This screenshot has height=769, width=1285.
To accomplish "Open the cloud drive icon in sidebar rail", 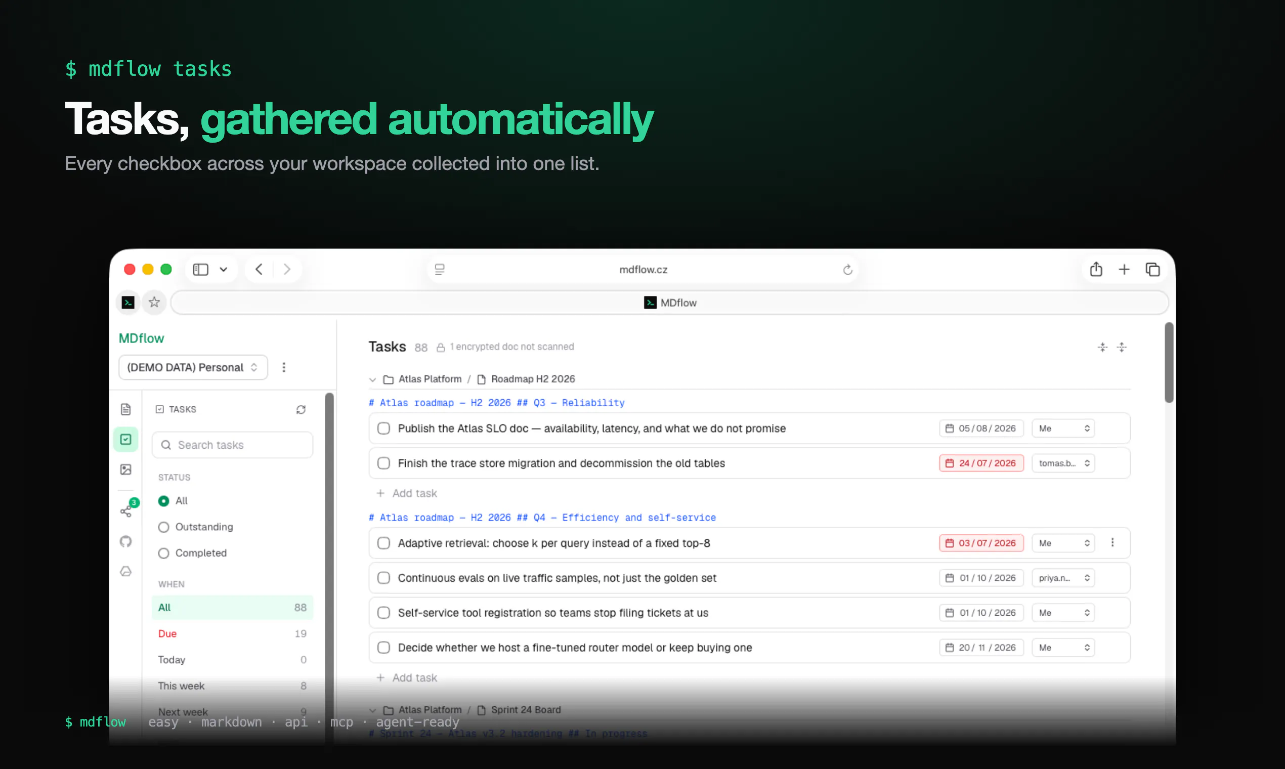I will tap(126, 572).
